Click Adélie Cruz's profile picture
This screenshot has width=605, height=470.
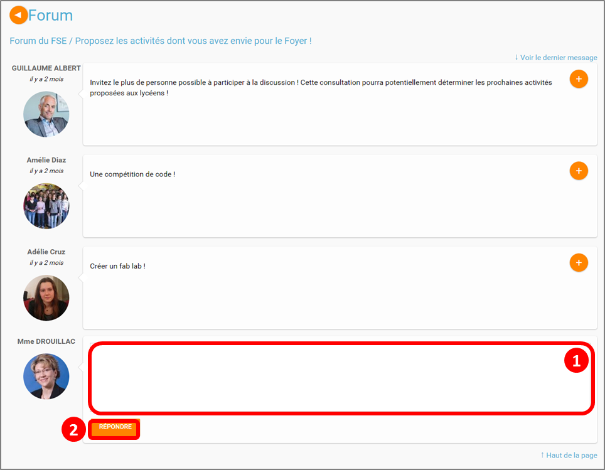pos(46,298)
